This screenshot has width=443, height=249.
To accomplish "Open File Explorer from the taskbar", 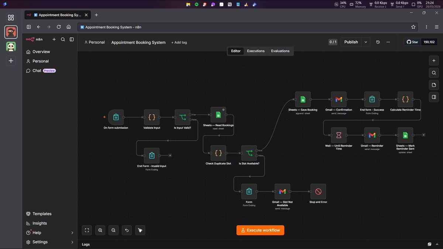I will point(188,4).
